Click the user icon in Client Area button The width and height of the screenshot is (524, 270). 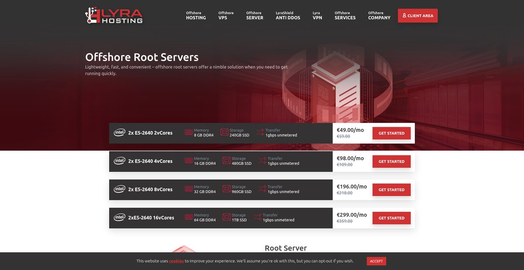[404, 16]
